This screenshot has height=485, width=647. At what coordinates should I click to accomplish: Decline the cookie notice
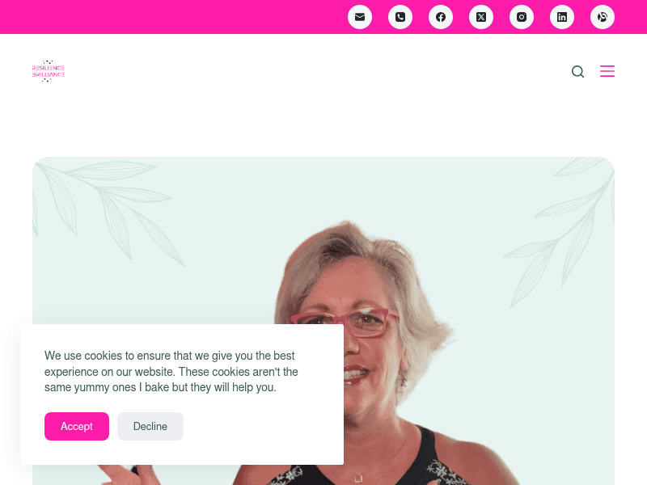click(150, 426)
